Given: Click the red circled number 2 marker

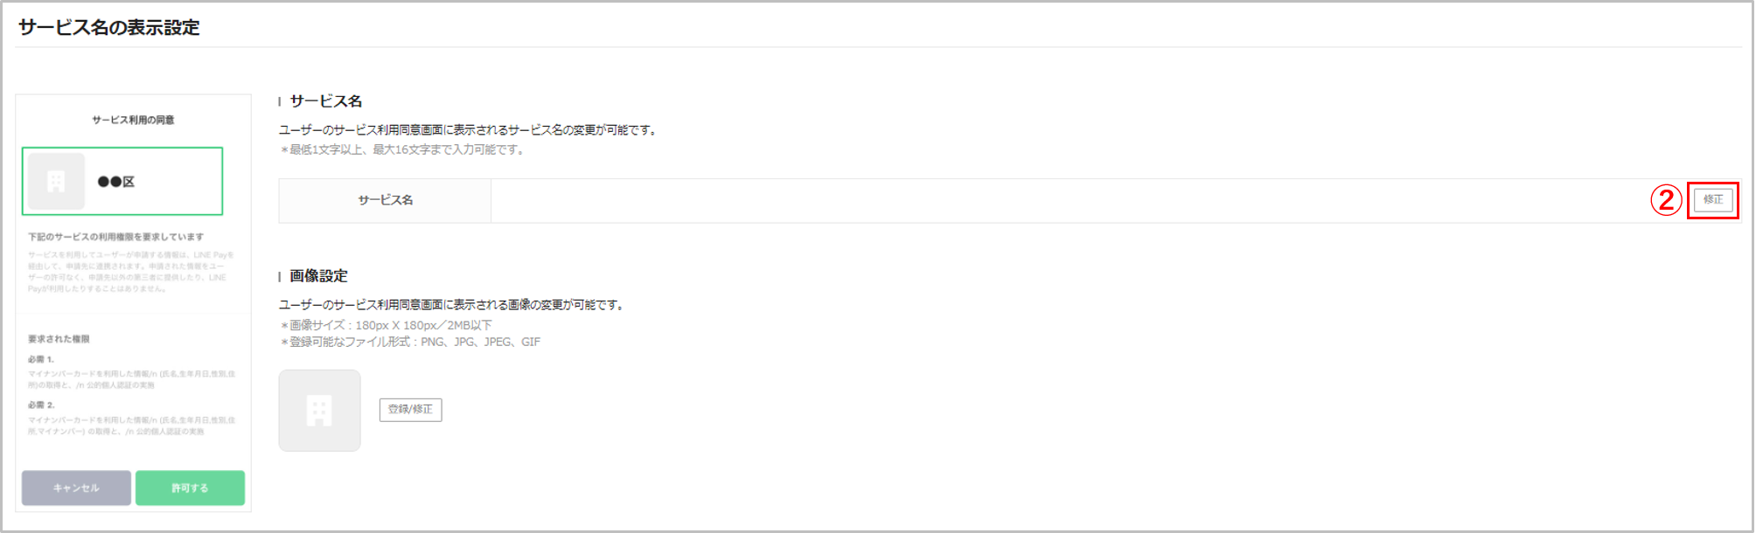Looking at the screenshot, I should pyautogui.click(x=1665, y=200).
